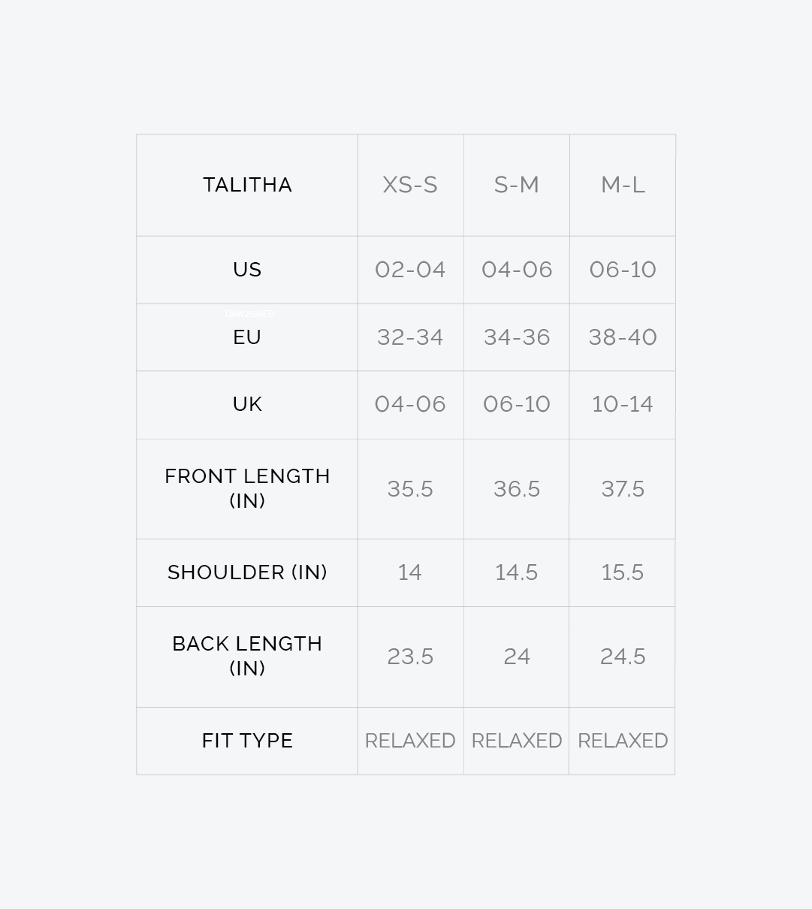The width and height of the screenshot is (812, 909).
Task: Click the SHOULDER (IN) row label
Action: [x=247, y=572]
